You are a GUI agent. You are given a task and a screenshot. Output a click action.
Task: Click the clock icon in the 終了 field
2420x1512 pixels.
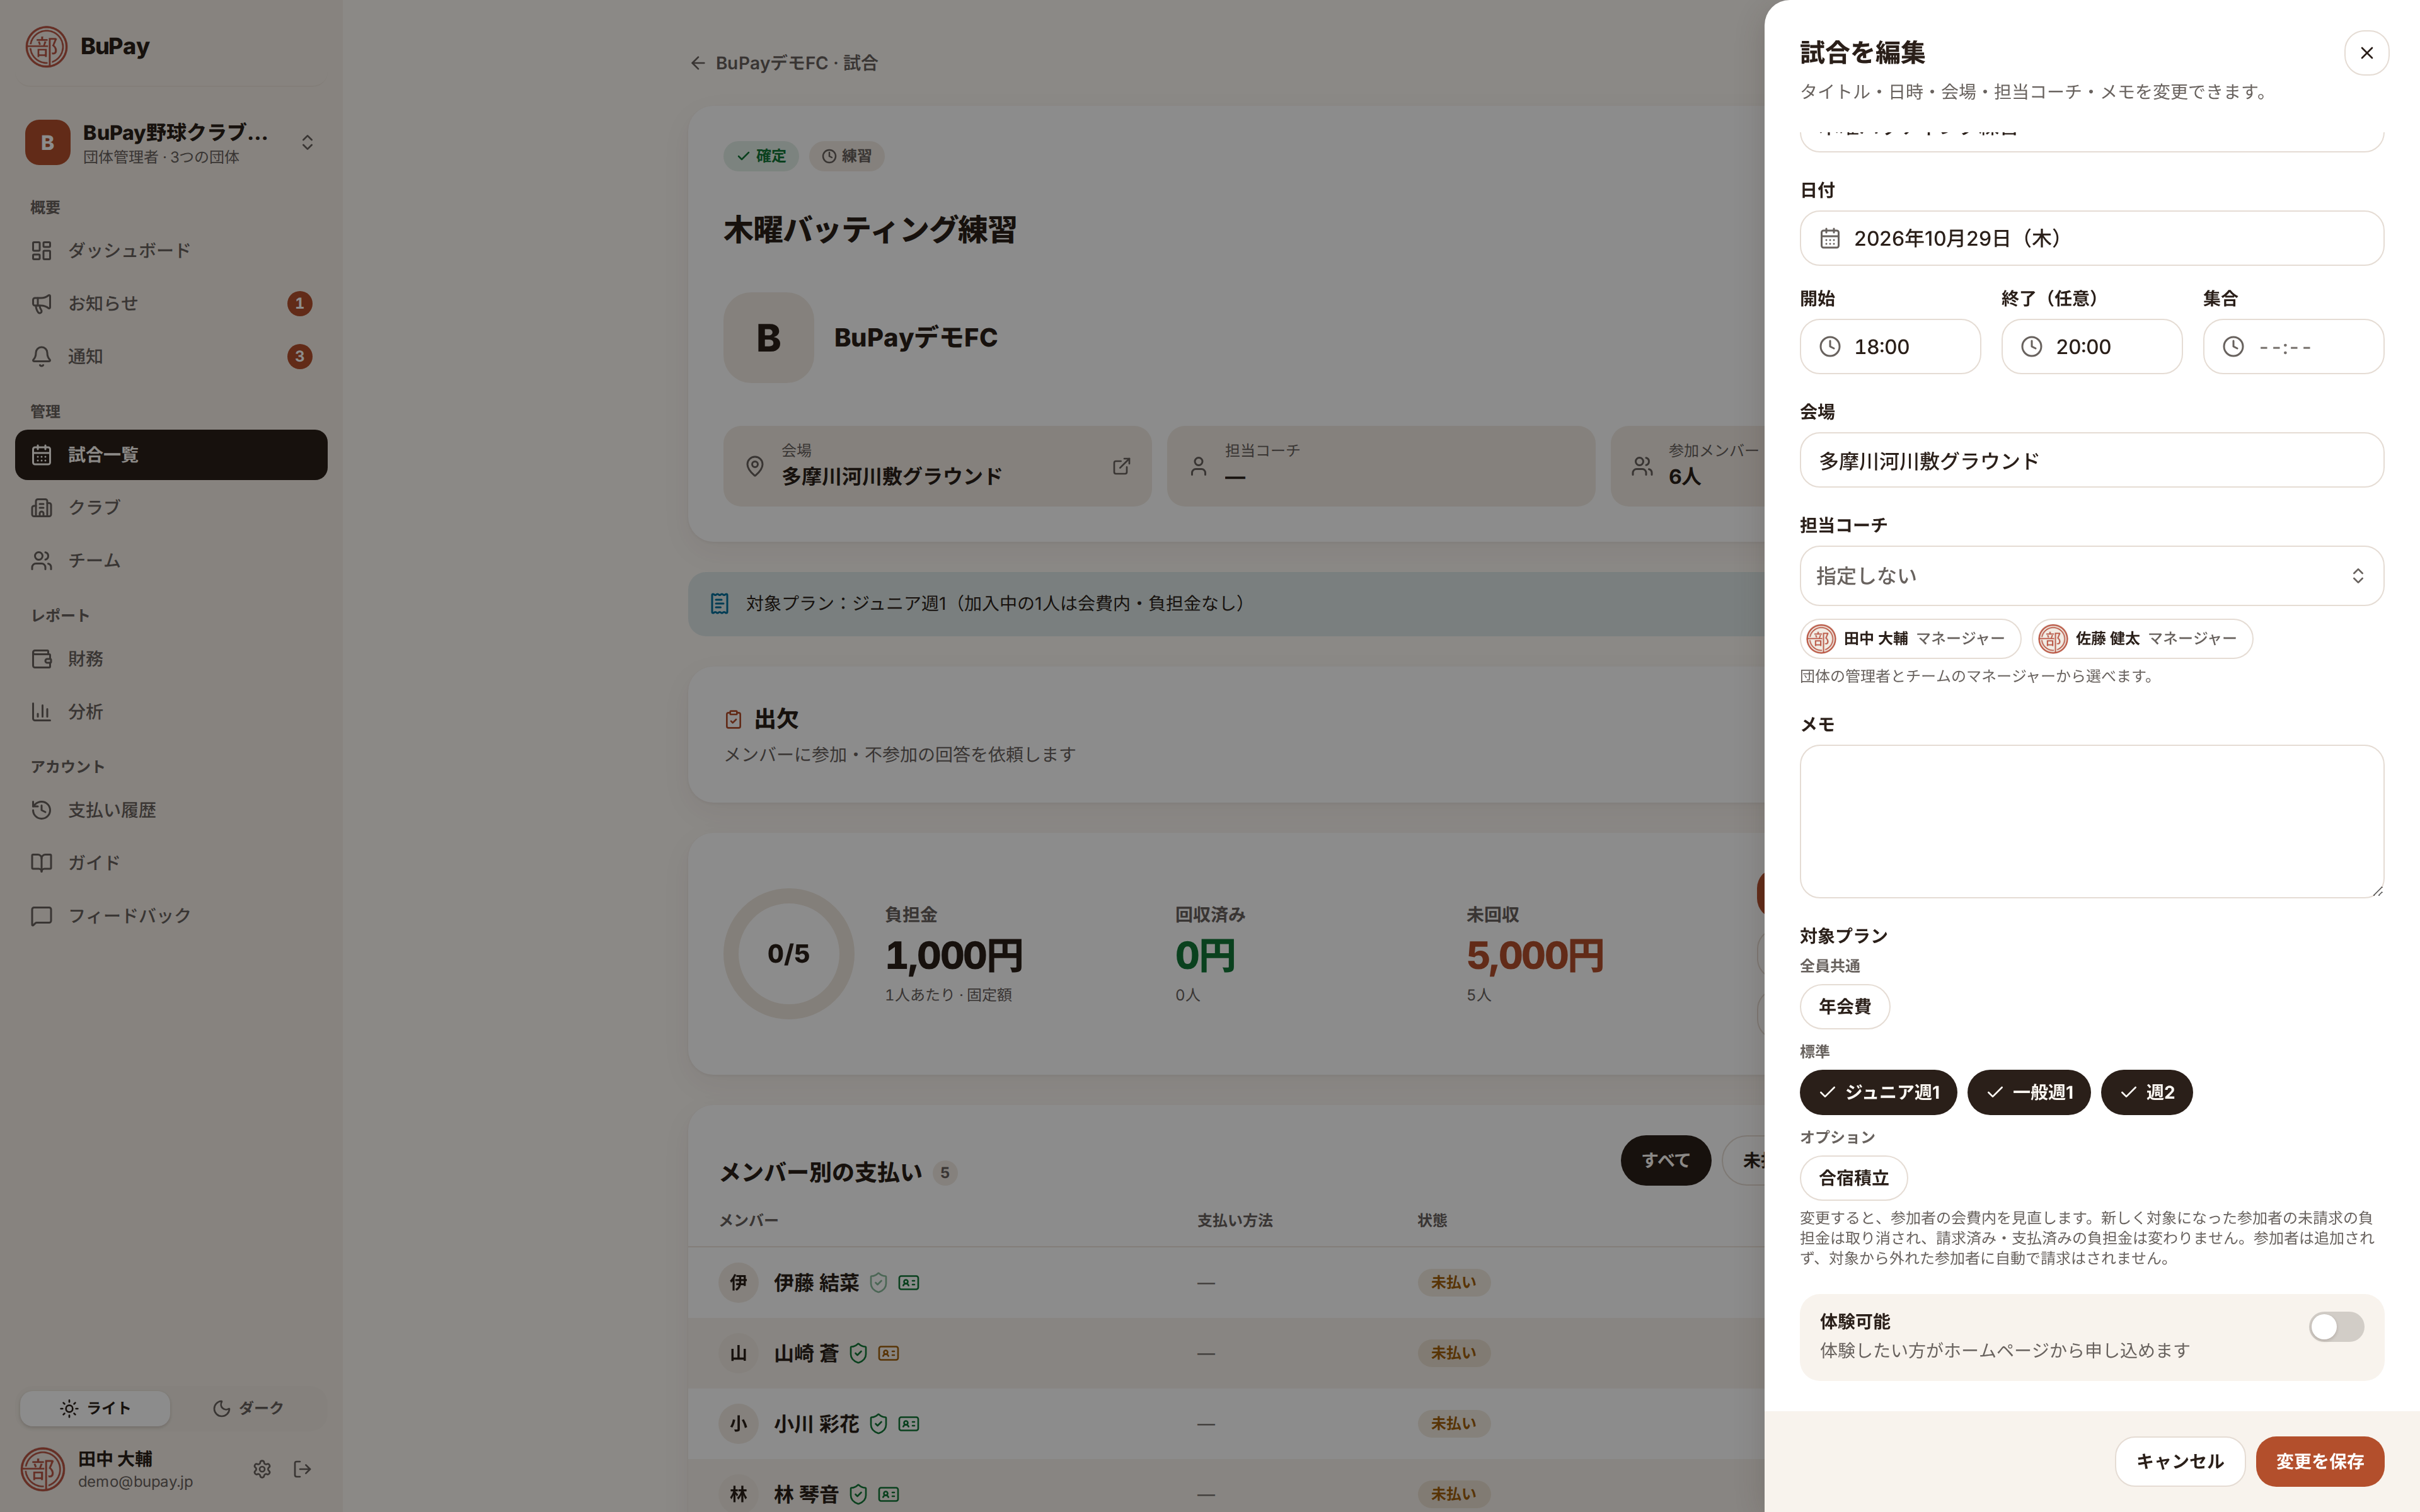(2032, 347)
